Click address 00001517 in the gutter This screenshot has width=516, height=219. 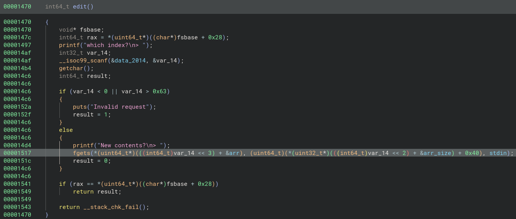[17, 153]
